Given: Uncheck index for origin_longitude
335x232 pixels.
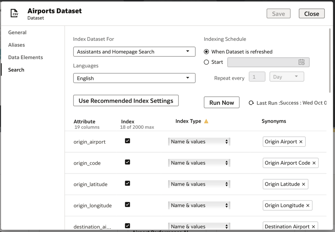Looking at the screenshot, I should 128,204.
